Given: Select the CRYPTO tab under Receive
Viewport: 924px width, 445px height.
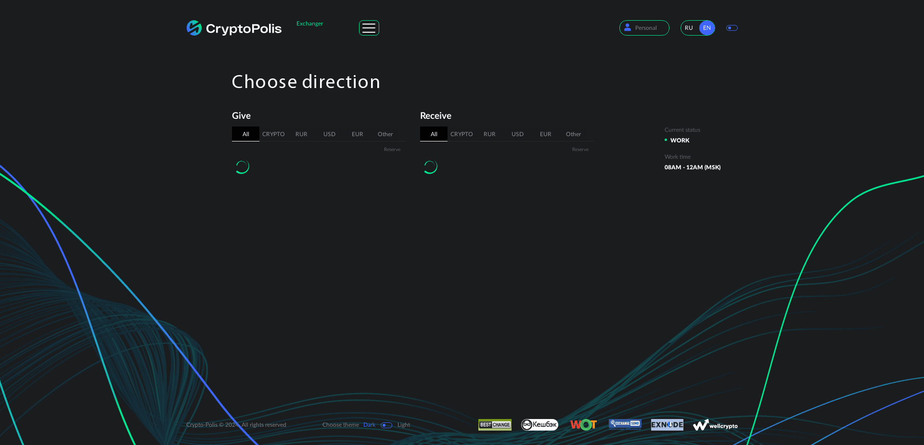Looking at the screenshot, I should tap(462, 134).
